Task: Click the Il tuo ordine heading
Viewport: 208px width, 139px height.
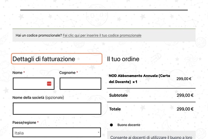Action: pyautogui.click(x=123, y=59)
